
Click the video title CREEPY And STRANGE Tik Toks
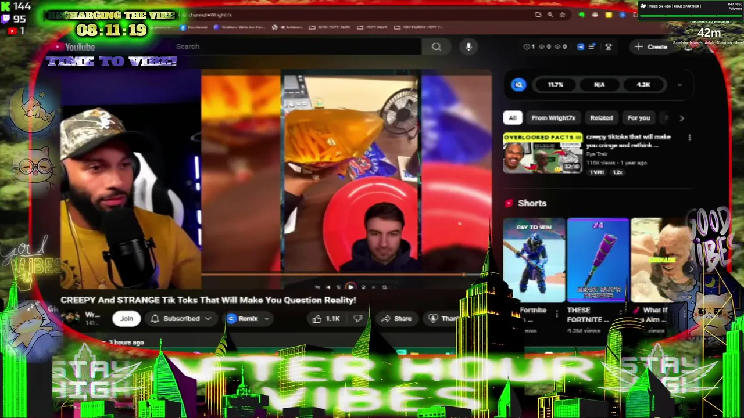click(208, 300)
